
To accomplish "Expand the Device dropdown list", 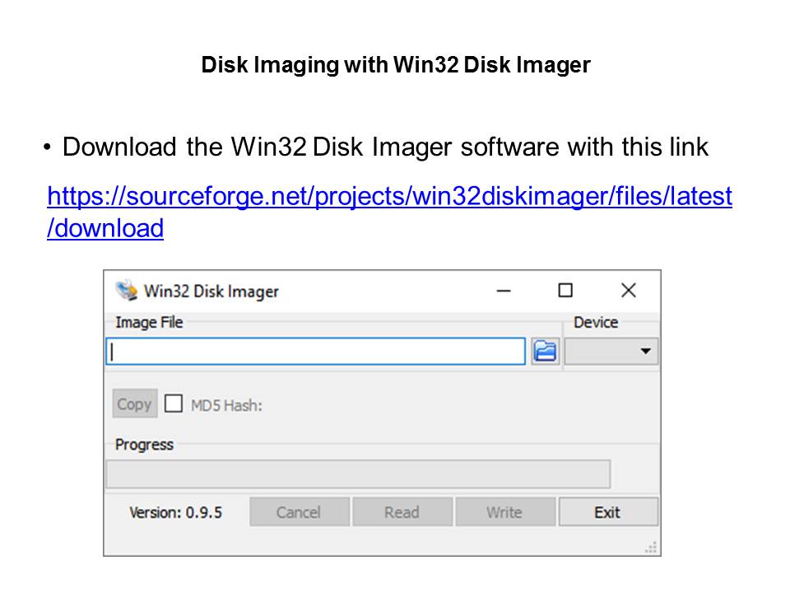I will [x=611, y=352].
